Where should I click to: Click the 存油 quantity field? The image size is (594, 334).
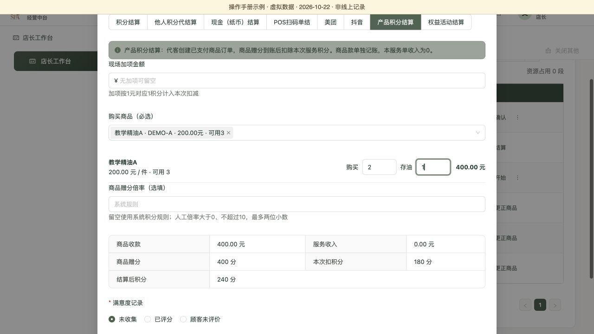tap(433, 167)
